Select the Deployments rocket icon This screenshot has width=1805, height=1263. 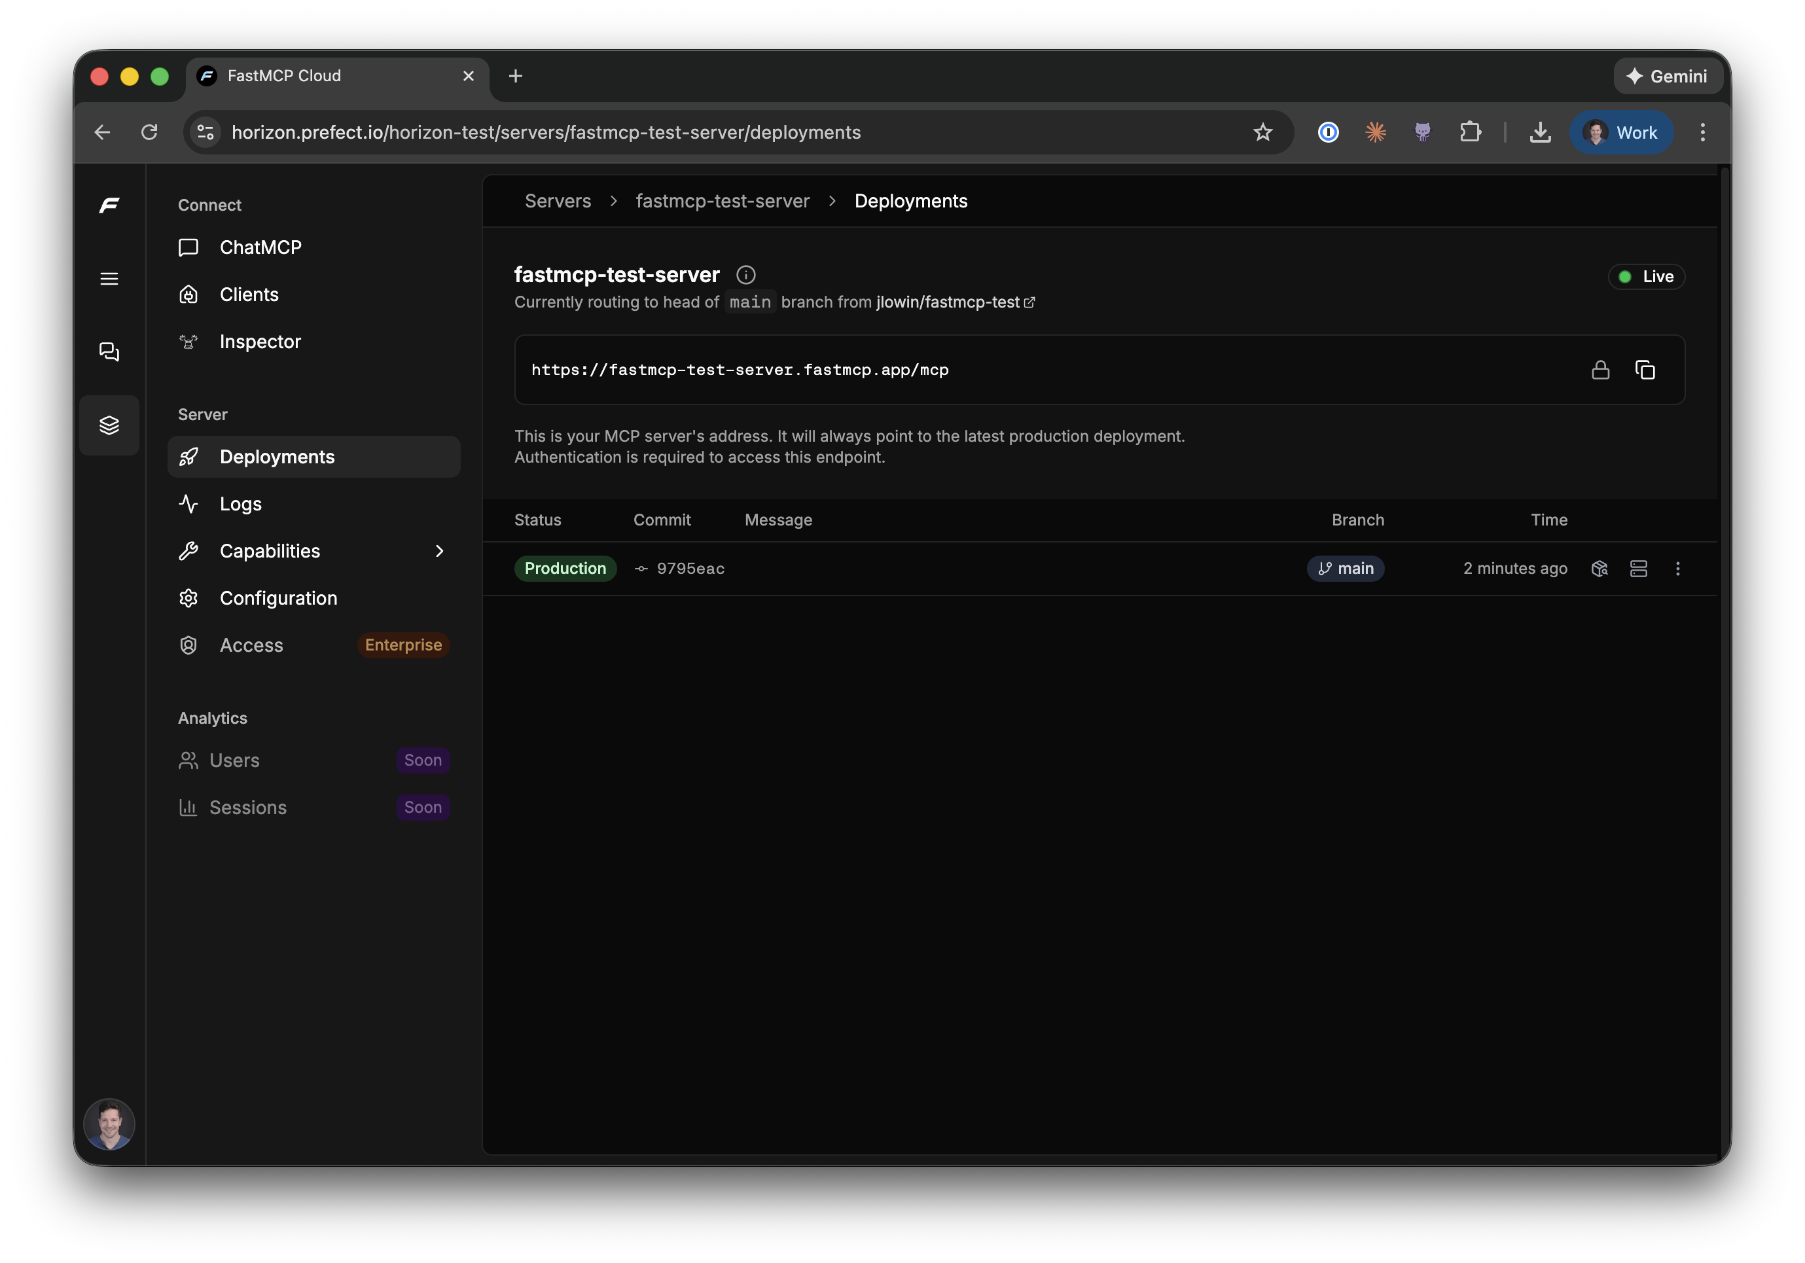(189, 457)
